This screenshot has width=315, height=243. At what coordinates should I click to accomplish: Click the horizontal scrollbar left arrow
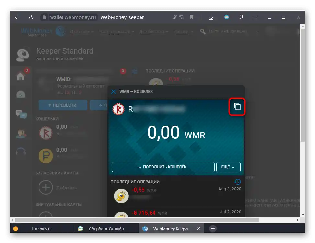click(12, 220)
